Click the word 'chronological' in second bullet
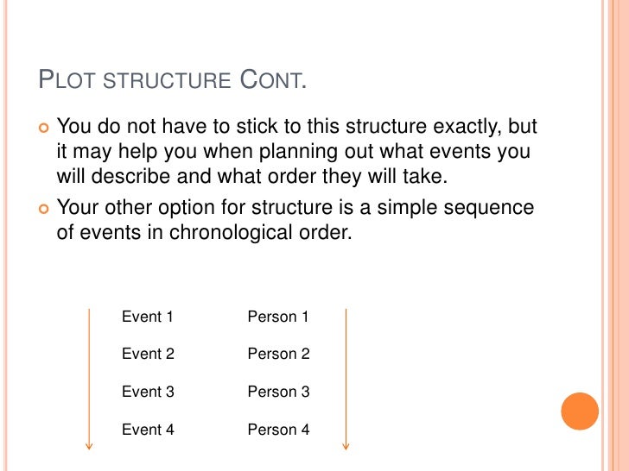 pyautogui.click(x=231, y=233)
